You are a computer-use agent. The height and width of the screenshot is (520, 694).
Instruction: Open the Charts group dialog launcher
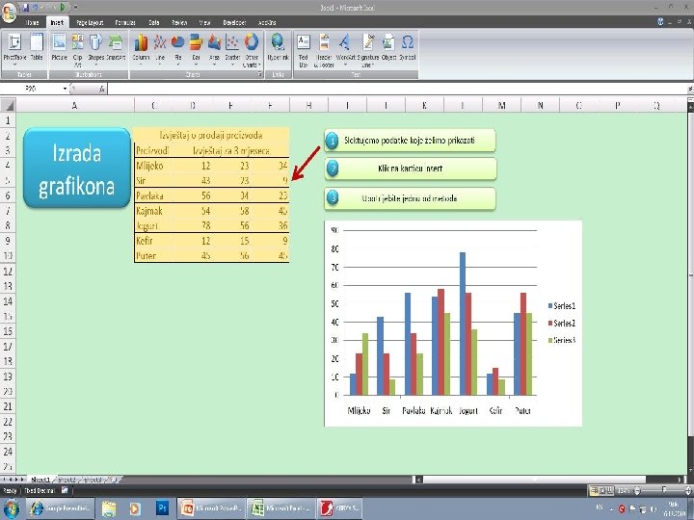coord(260,74)
